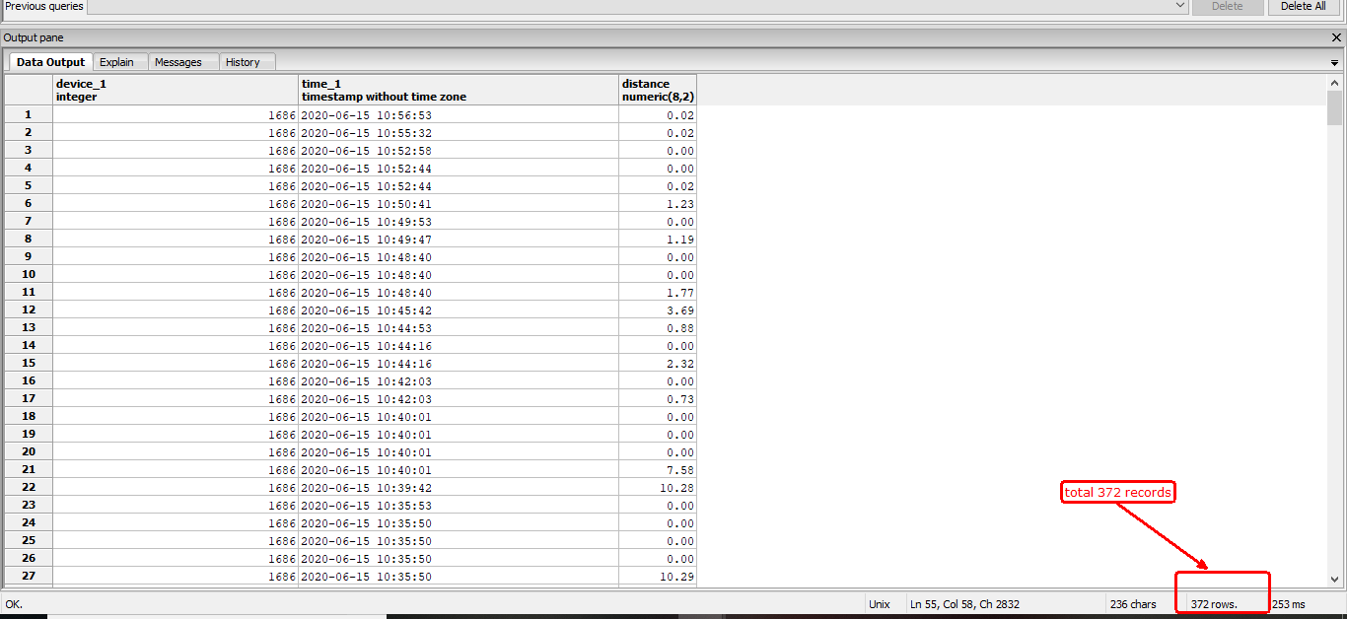Click the scrollbar down arrow
Viewport: 1347px width, 619px height.
(1335, 580)
